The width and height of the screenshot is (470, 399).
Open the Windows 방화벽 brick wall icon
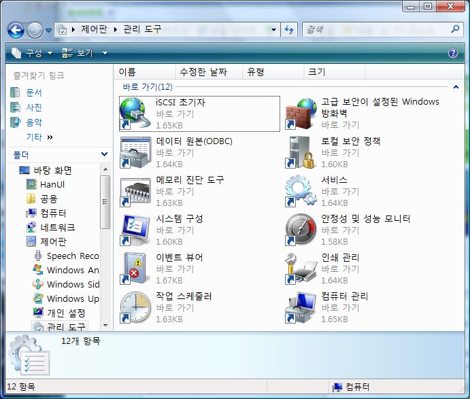[301, 114]
